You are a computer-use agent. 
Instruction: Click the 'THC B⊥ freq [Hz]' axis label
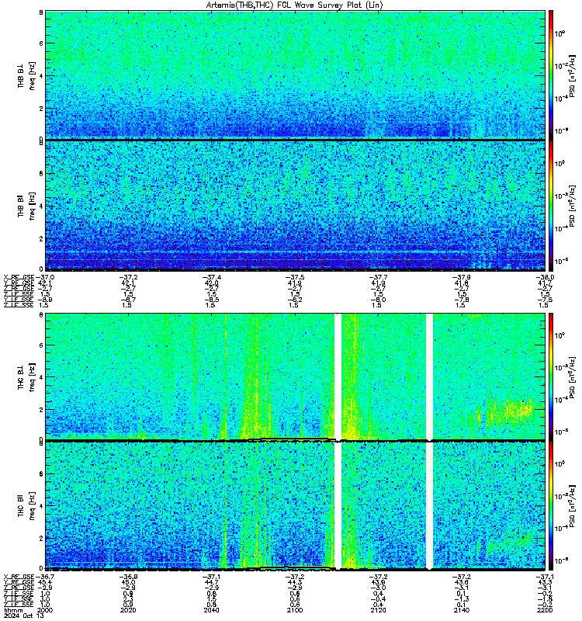tap(26, 377)
